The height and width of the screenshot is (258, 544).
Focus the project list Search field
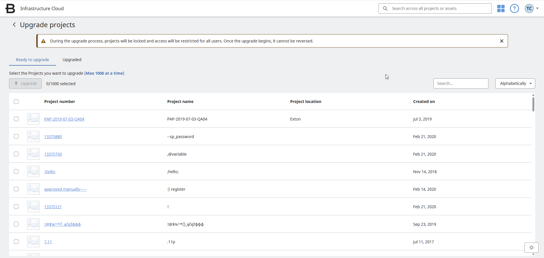(x=461, y=83)
